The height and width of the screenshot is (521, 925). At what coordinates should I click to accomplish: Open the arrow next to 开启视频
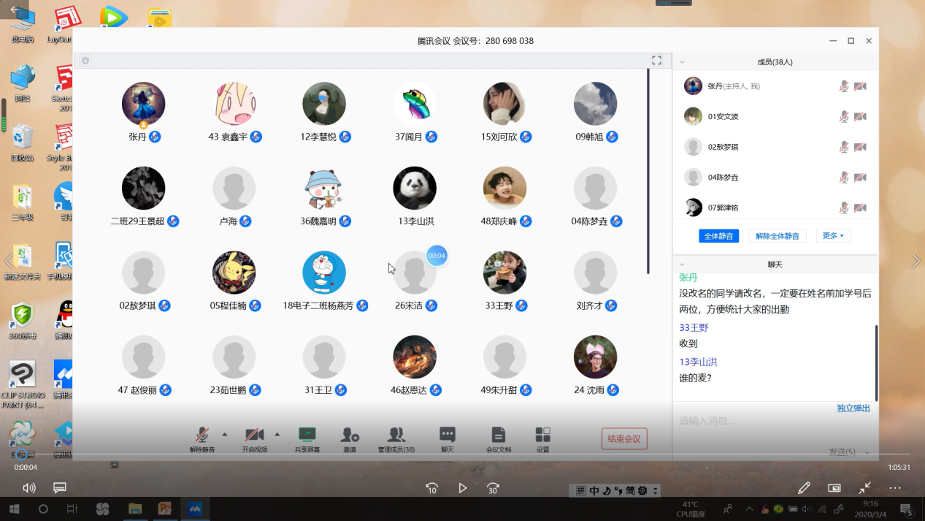(277, 434)
